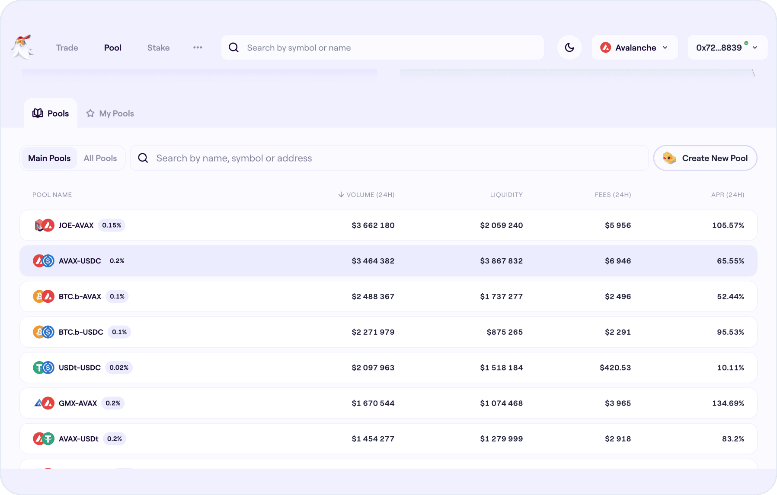Click the star icon beside My Pools
Image resolution: width=777 pixels, height=495 pixels.
(90, 113)
